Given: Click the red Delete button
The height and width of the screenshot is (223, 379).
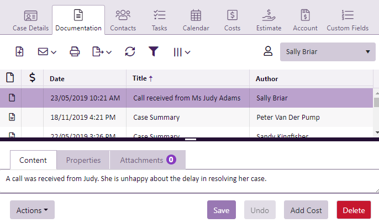Looking at the screenshot, I should 354,210.
